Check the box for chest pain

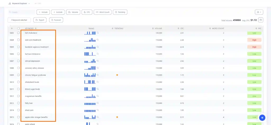(x=19, y=110)
